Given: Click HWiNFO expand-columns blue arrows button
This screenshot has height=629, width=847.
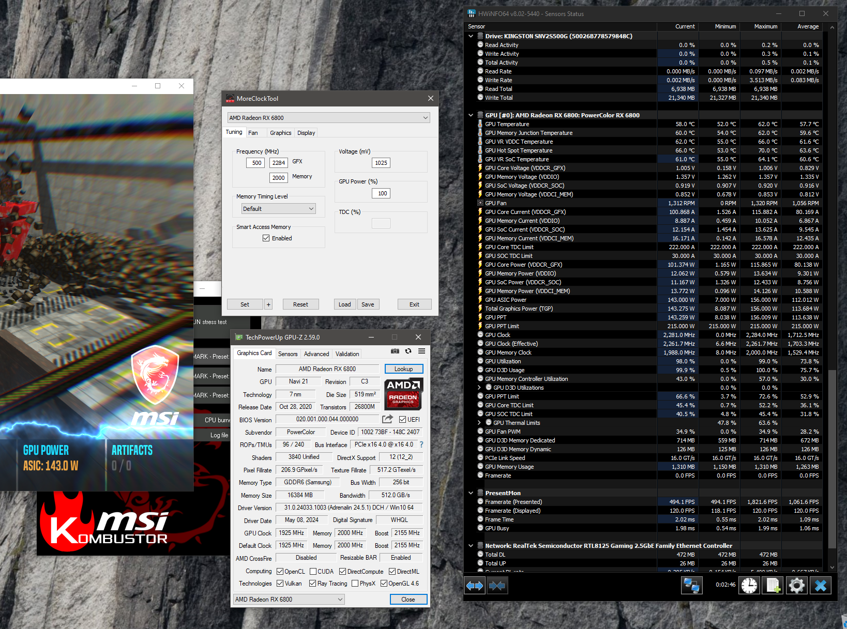Looking at the screenshot, I should coord(475,586).
